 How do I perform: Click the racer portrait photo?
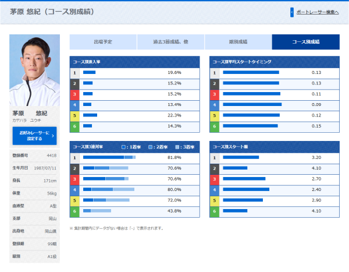tap(34, 70)
